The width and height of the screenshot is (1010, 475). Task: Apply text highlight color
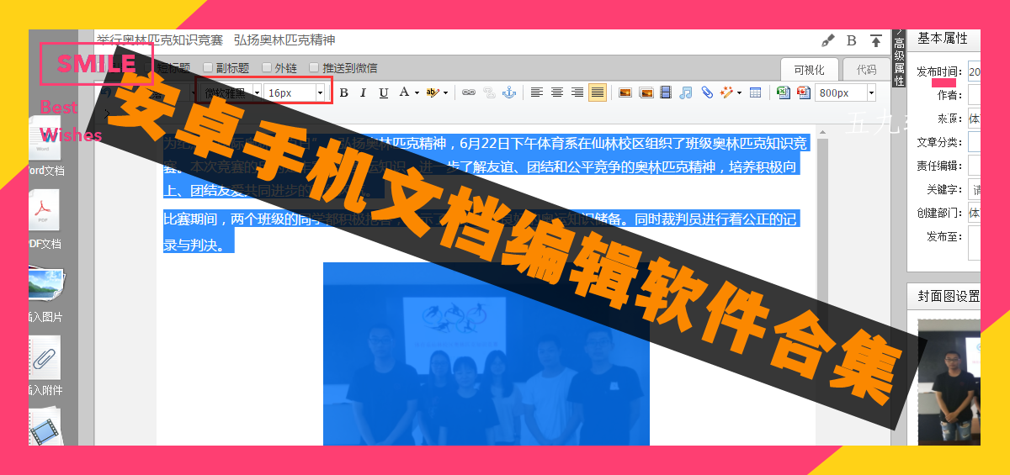coord(433,92)
